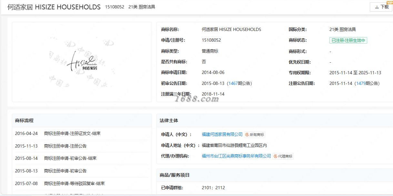This screenshot has width=393, height=196.
Task: Click the registered icon in the 所有商标 tag
Action: pyautogui.click(x=247, y=135)
